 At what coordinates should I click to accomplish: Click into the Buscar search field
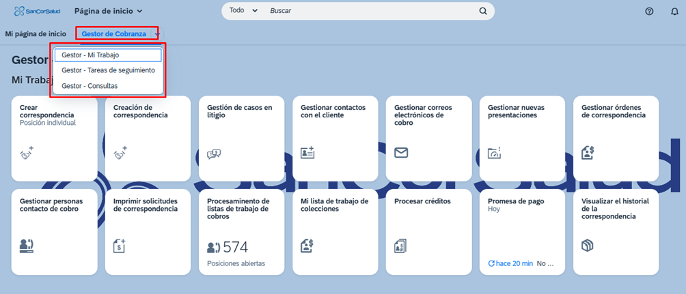point(369,11)
